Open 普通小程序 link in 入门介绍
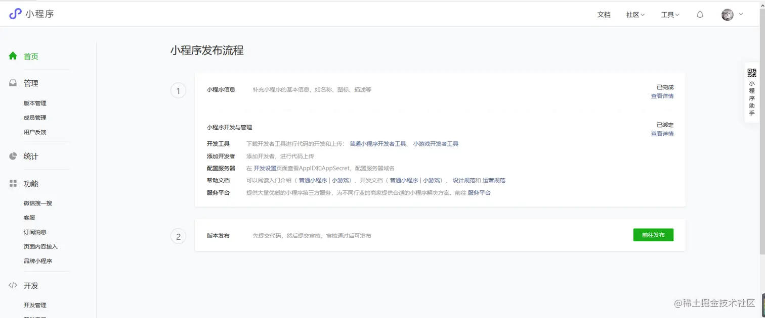Screen dimensions: 765x318 (313, 180)
